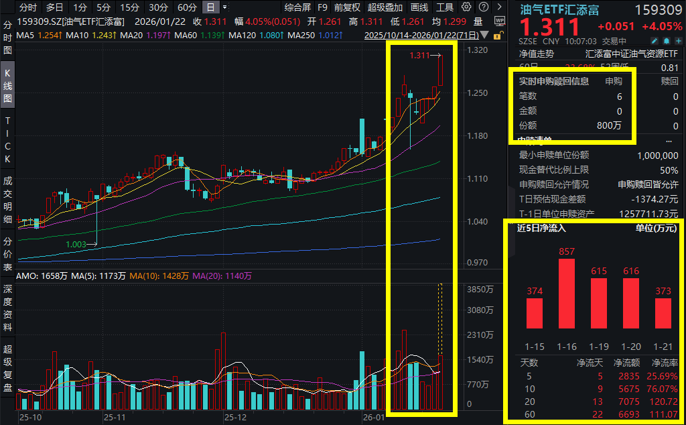Image resolution: width=686 pixels, height=425 pixels.
Task: Click the WP monitor icon
Action: coord(499,21)
